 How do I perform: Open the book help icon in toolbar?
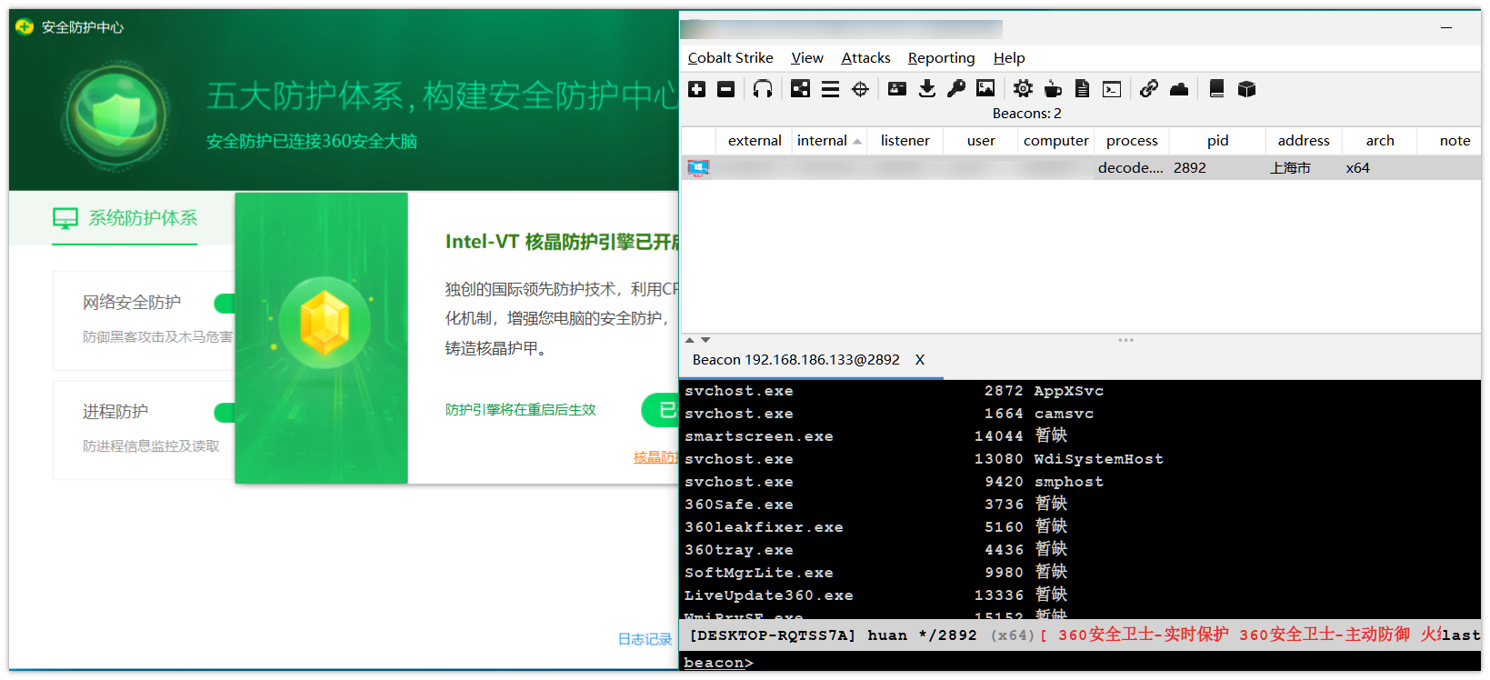click(1216, 89)
